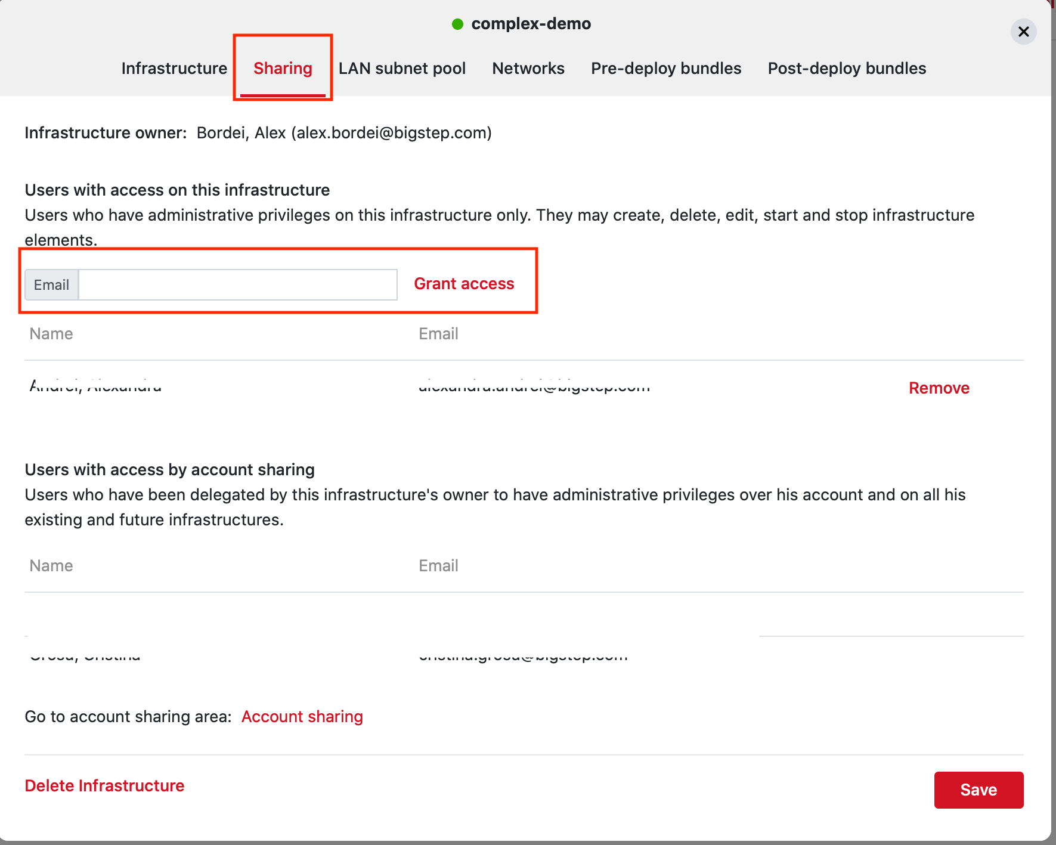Click the Email column header in the account sharing table

438,566
